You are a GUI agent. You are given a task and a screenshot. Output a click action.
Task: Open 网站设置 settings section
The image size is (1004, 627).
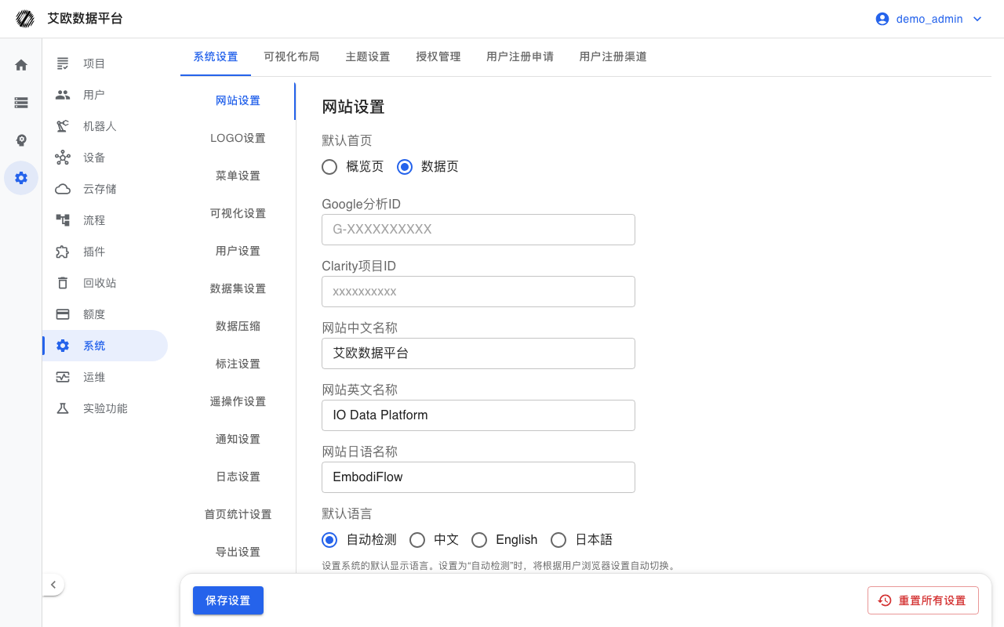coord(238,100)
